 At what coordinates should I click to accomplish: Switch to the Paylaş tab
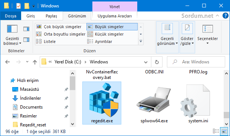(51, 16)
